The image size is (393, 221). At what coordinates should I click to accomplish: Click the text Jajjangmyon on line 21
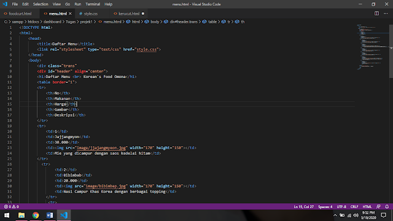pos(67,137)
